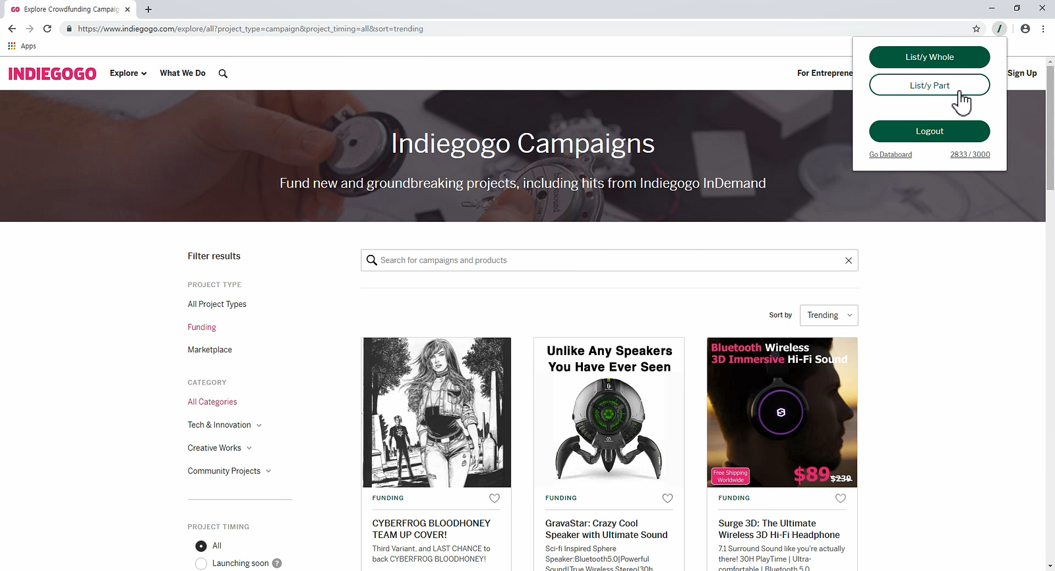Expand the Creative Works category
Screen dimensions: 1055x571
click(x=220, y=448)
